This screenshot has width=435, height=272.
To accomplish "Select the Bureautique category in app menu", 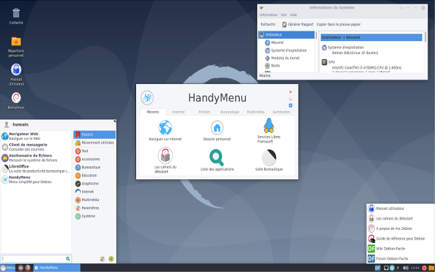I will [91, 167].
